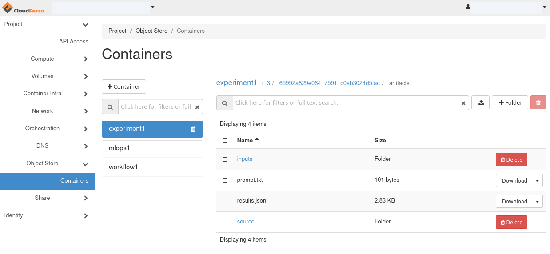
Task: Sort by Name using the arrow icon
Action: click(x=257, y=140)
